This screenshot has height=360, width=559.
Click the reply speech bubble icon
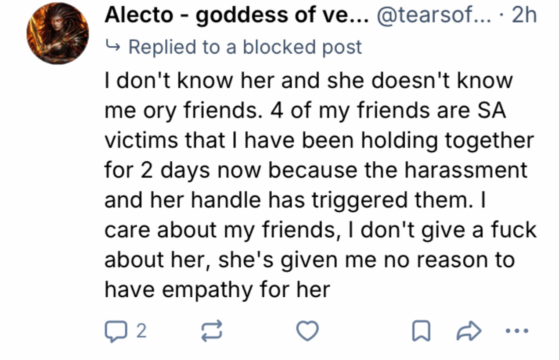click(x=114, y=331)
